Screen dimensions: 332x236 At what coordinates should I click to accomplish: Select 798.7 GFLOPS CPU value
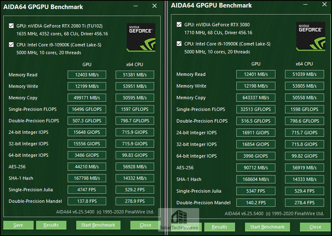[x=135, y=121]
